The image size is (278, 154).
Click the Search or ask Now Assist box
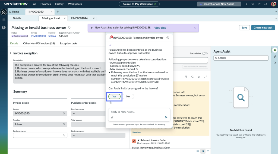(219, 4)
